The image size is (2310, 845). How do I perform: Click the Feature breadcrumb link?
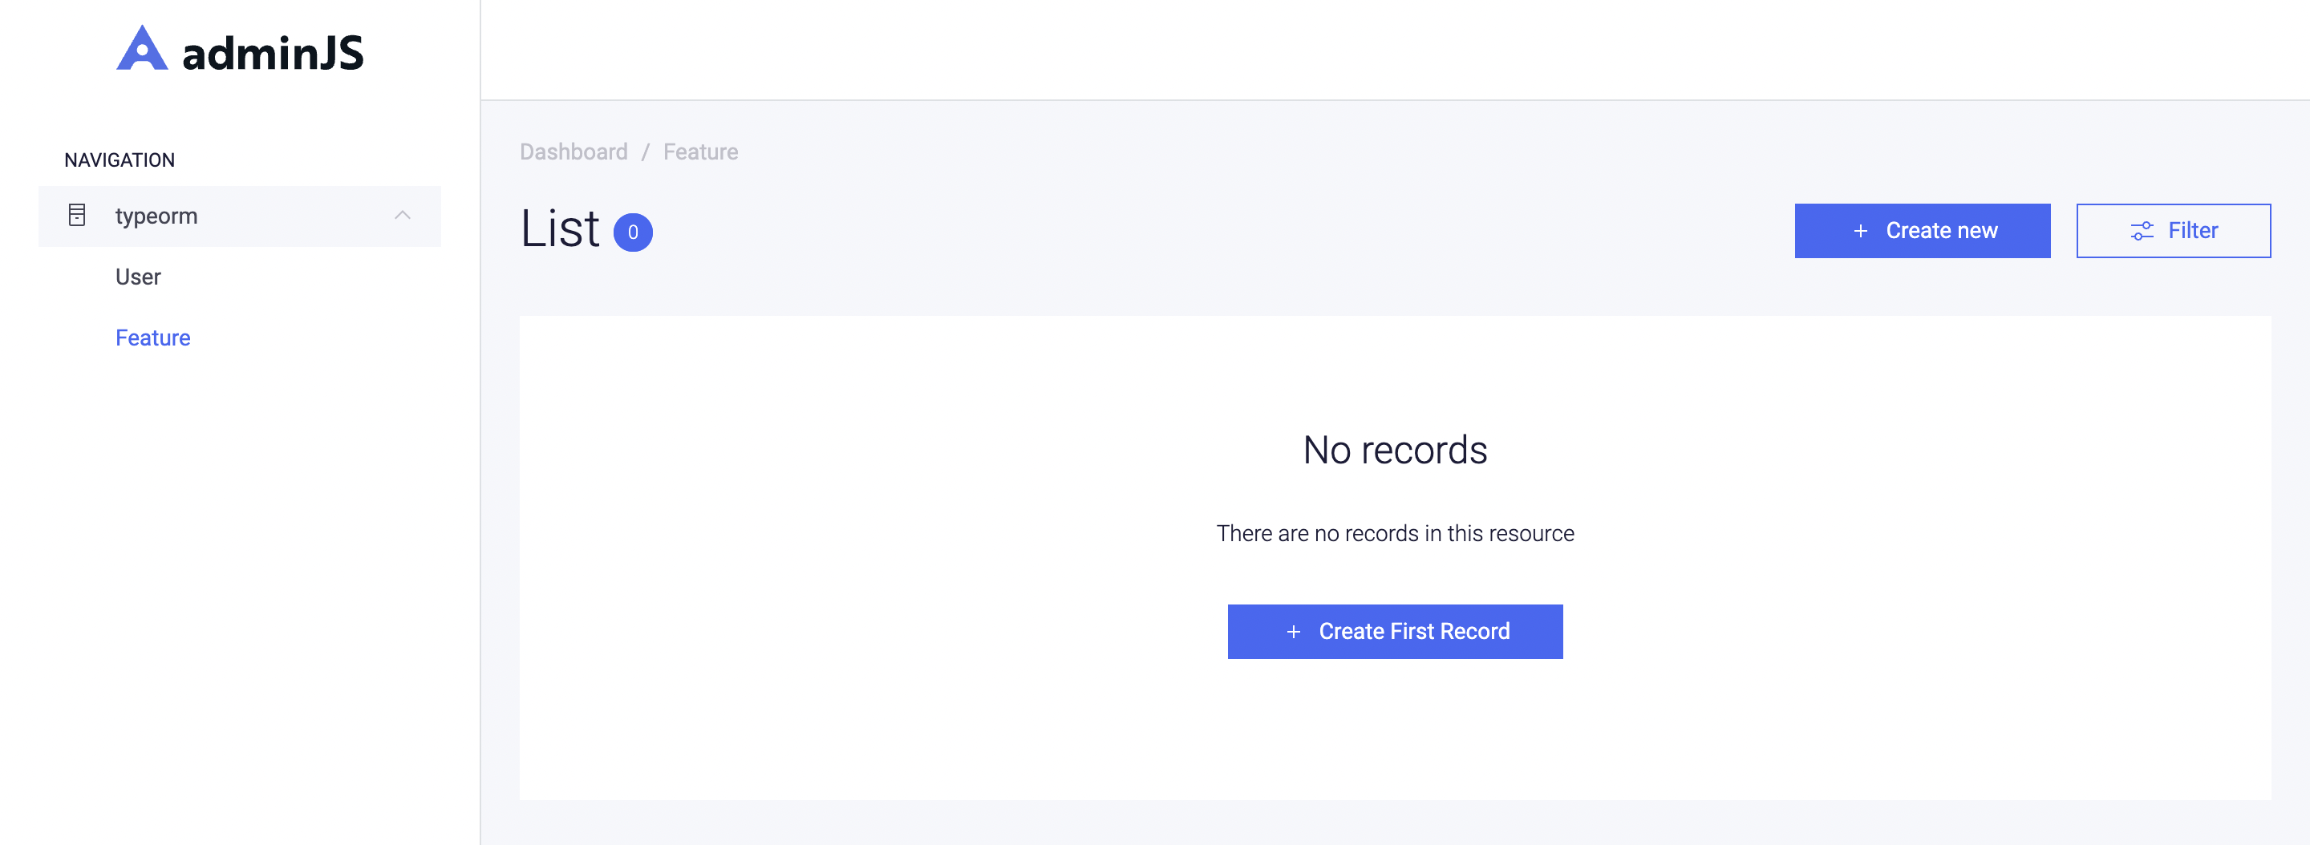(x=700, y=152)
